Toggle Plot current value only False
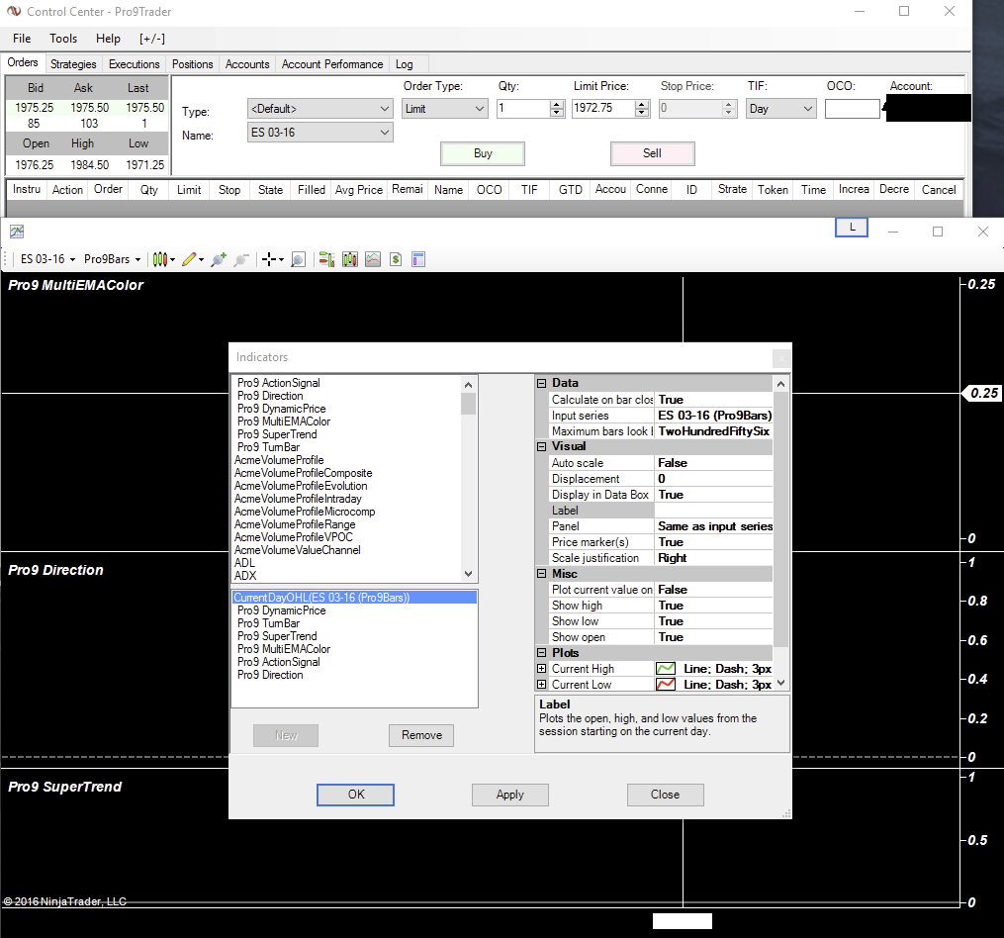Viewport: 1004px width, 938px height. [714, 590]
